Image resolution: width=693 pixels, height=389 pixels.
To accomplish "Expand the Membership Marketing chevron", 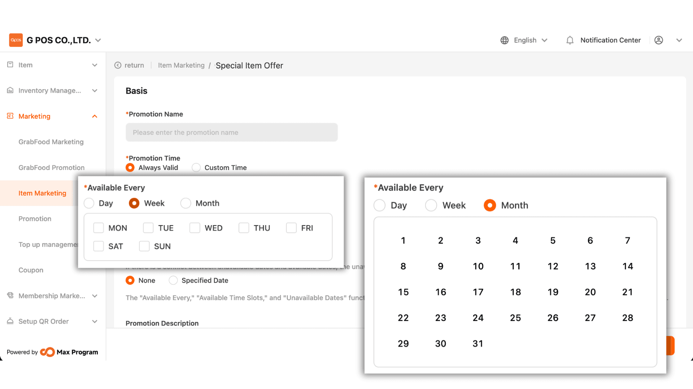I will click(x=95, y=296).
